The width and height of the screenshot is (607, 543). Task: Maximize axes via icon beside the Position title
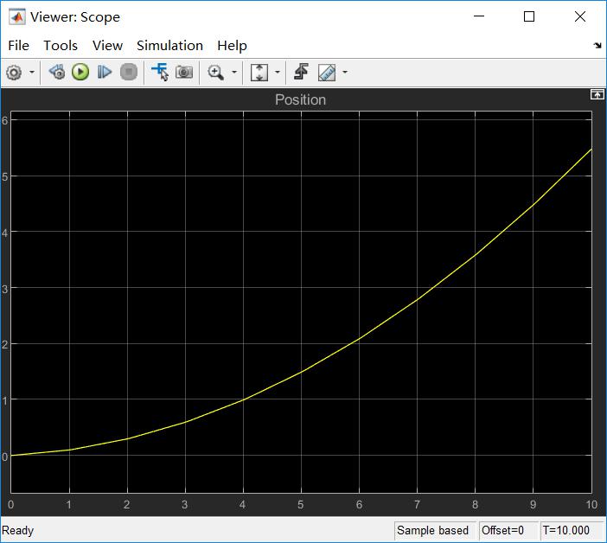pos(597,94)
